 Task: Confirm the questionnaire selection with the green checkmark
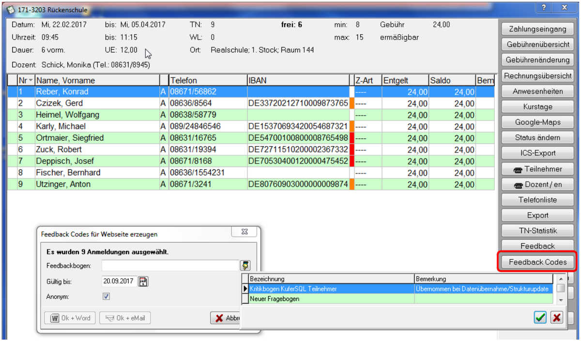540,317
